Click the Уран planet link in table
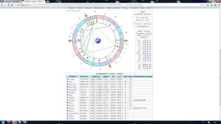This screenshot has width=221, height=124. tap(70, 103)
